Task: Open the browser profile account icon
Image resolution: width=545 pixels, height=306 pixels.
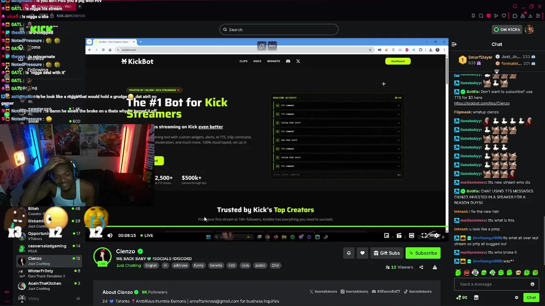Action: point(522,16)
